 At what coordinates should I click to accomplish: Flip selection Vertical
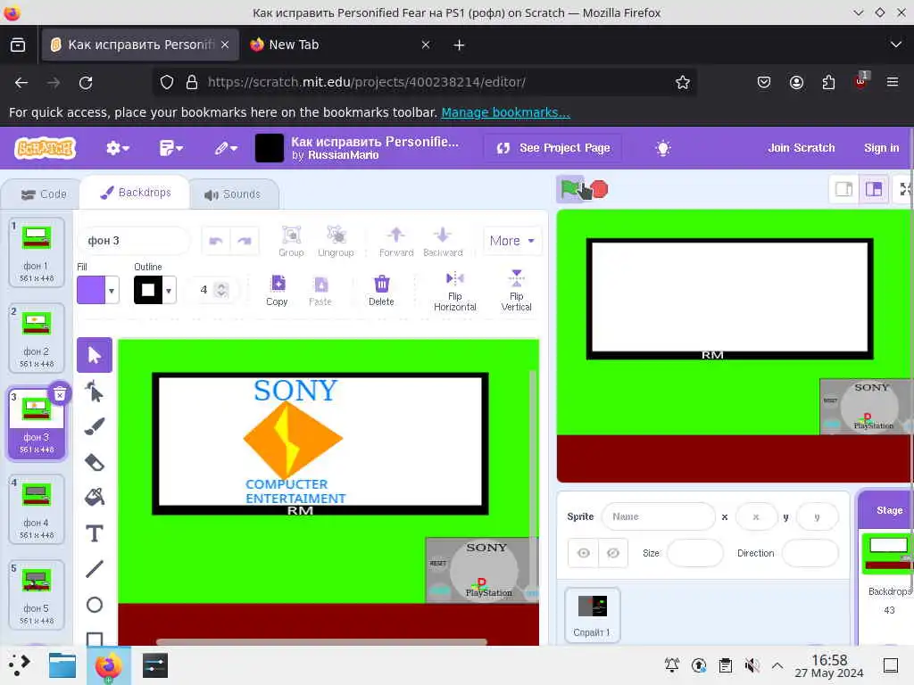pos(517,290)
